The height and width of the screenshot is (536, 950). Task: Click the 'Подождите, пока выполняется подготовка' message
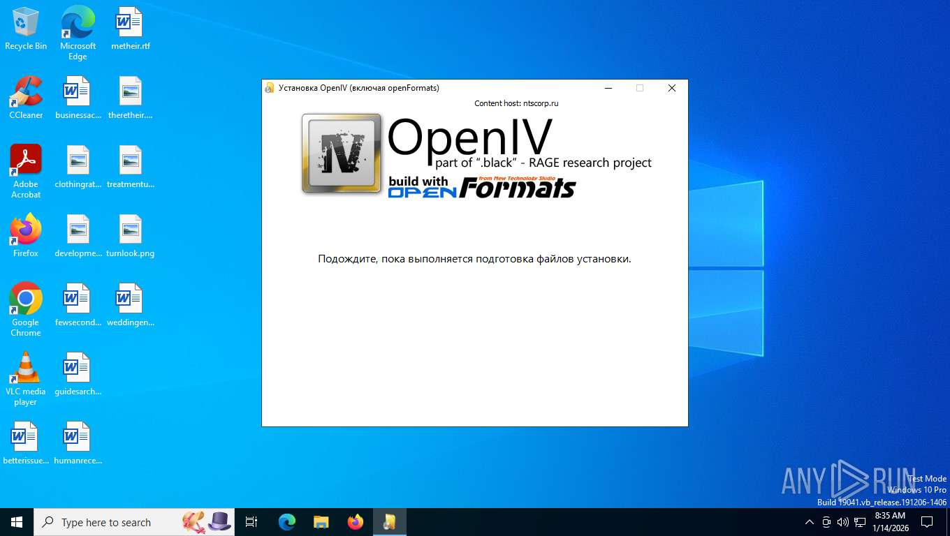(x=474, y=259)
